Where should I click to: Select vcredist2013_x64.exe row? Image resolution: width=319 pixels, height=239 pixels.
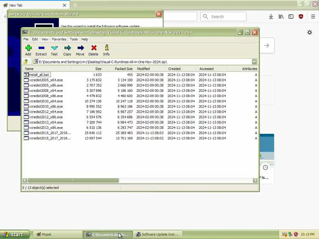[140, 122]
